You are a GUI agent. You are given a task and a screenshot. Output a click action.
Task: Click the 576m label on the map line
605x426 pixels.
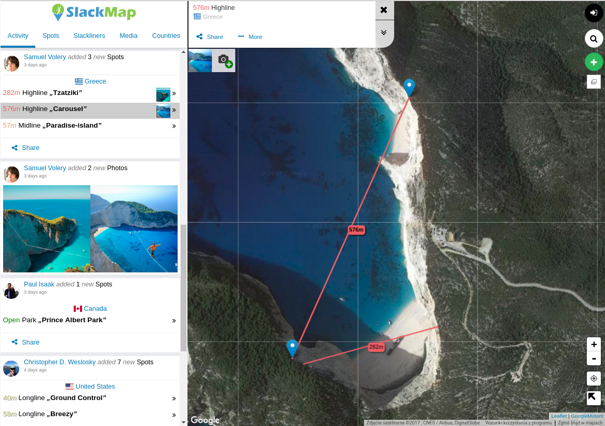[x=356, y=230]
